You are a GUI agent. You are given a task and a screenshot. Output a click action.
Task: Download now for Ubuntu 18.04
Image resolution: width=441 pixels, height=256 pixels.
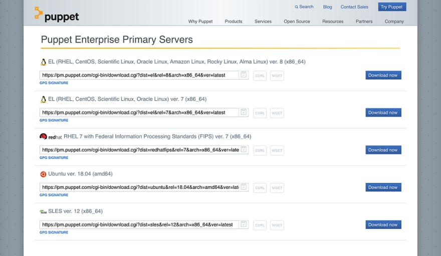click(x=383, y=187)
